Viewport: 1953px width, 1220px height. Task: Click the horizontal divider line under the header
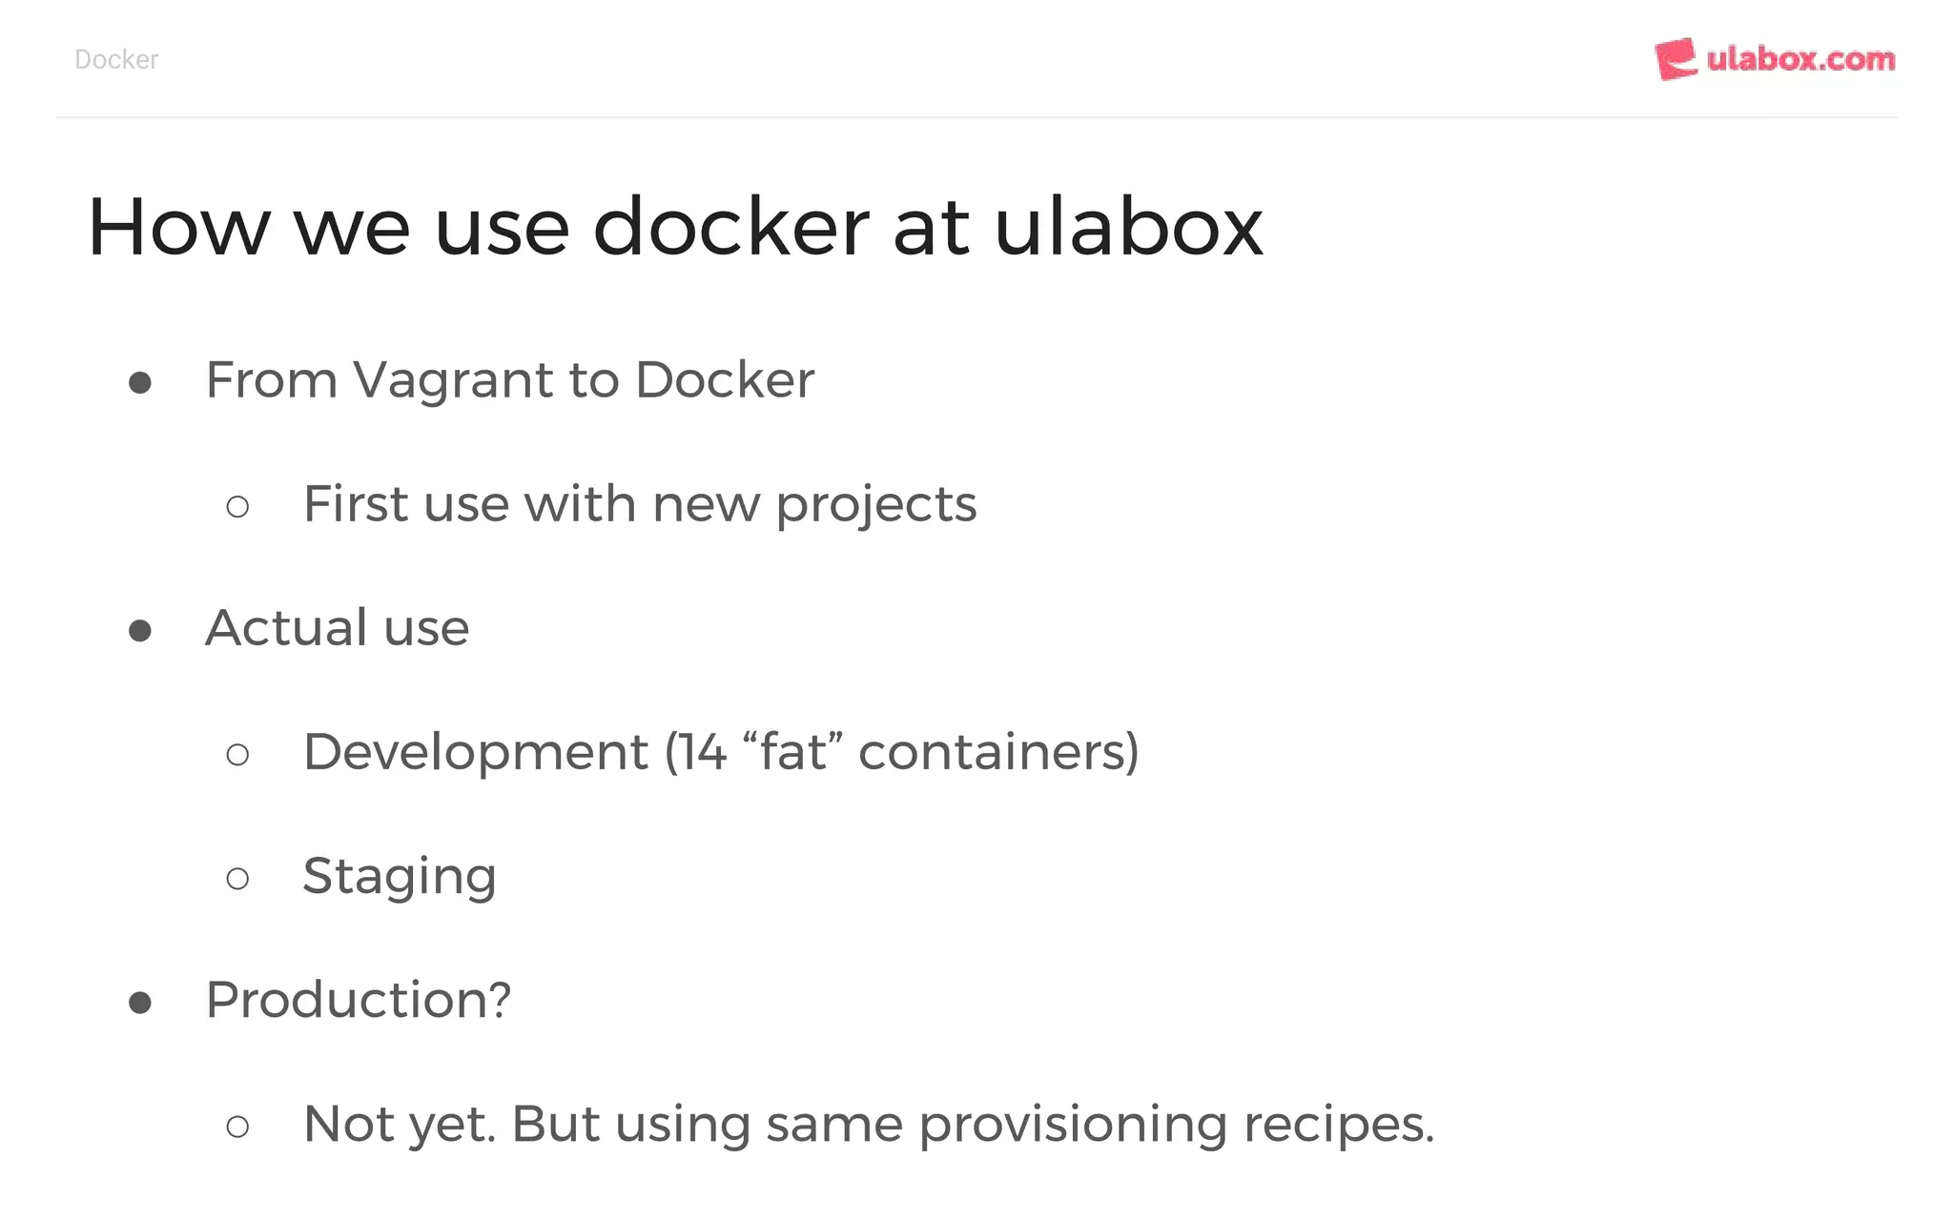tap(976, 117)
